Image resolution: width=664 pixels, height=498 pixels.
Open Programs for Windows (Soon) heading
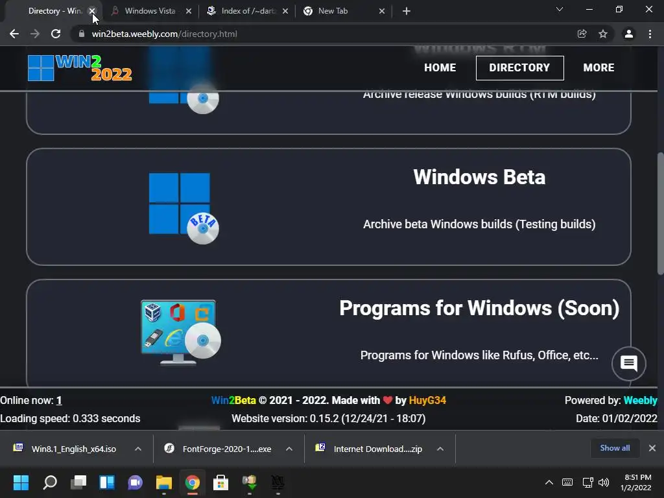479,308
